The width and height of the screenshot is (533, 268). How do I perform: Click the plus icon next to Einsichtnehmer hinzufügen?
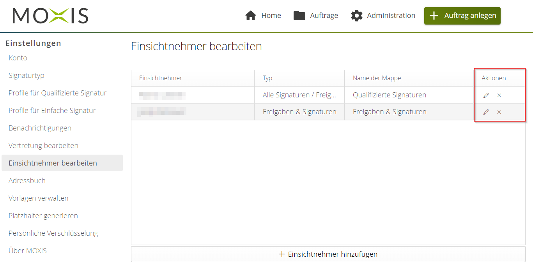(282, 254)
